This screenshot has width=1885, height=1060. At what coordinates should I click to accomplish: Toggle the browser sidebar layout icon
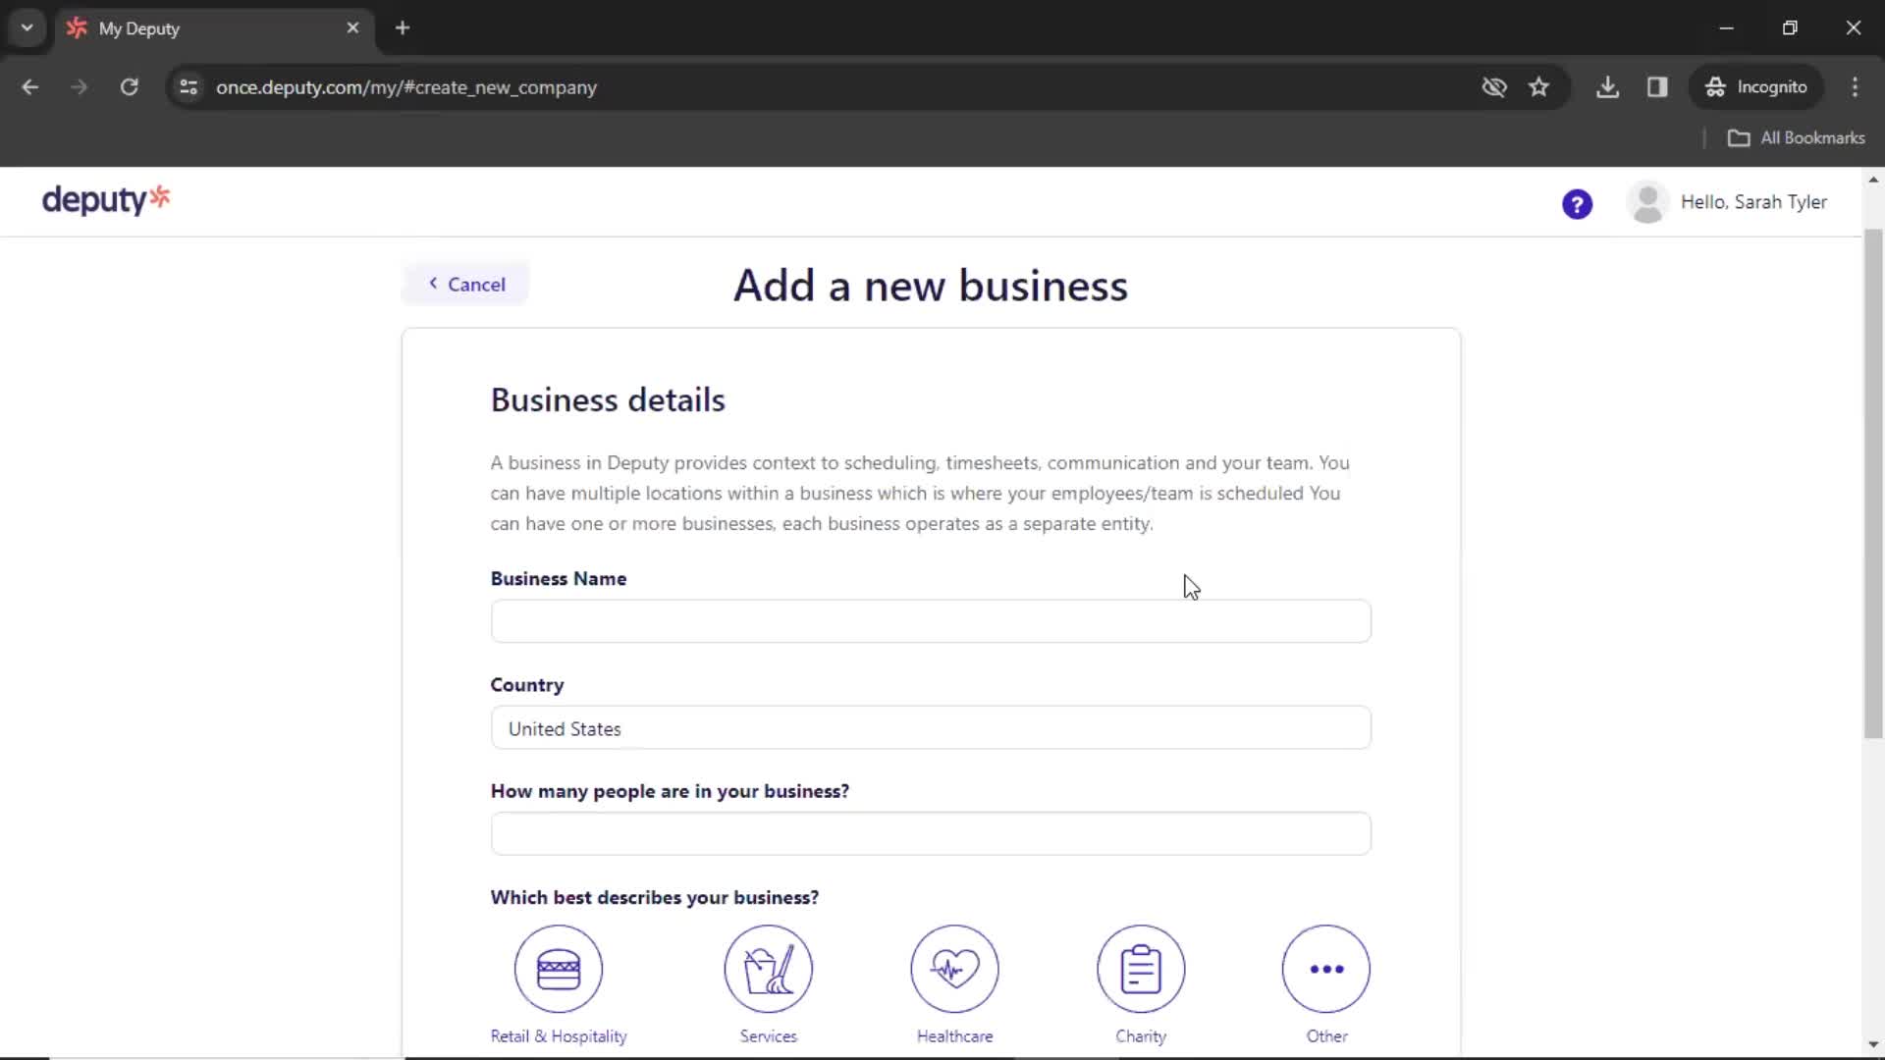click(1658, 85)
